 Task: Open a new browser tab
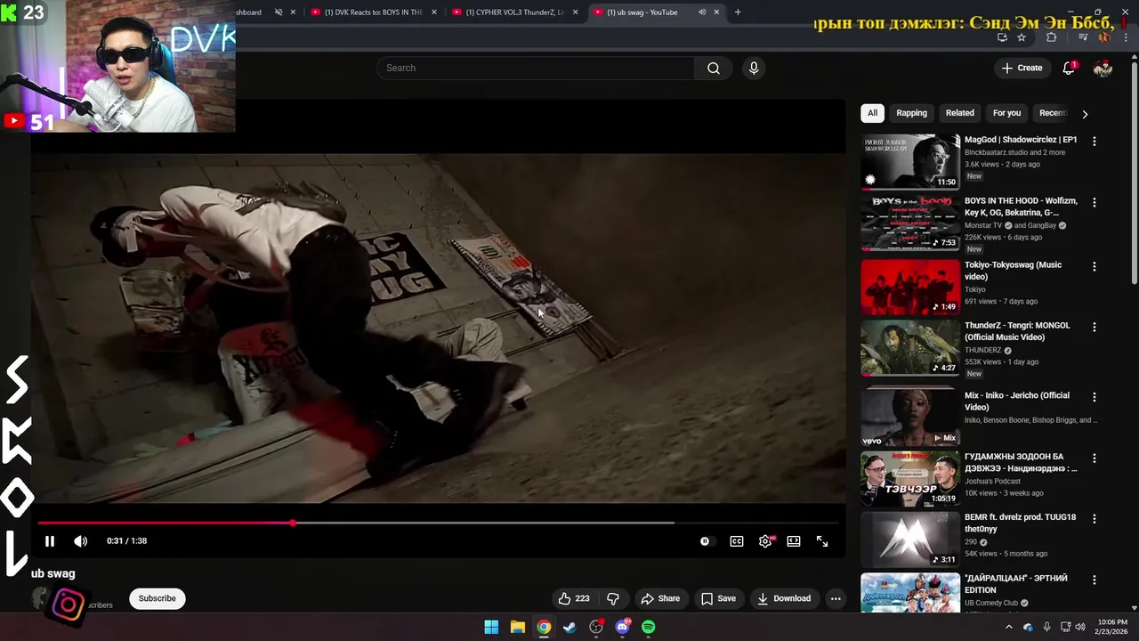[x=738, y=12]
